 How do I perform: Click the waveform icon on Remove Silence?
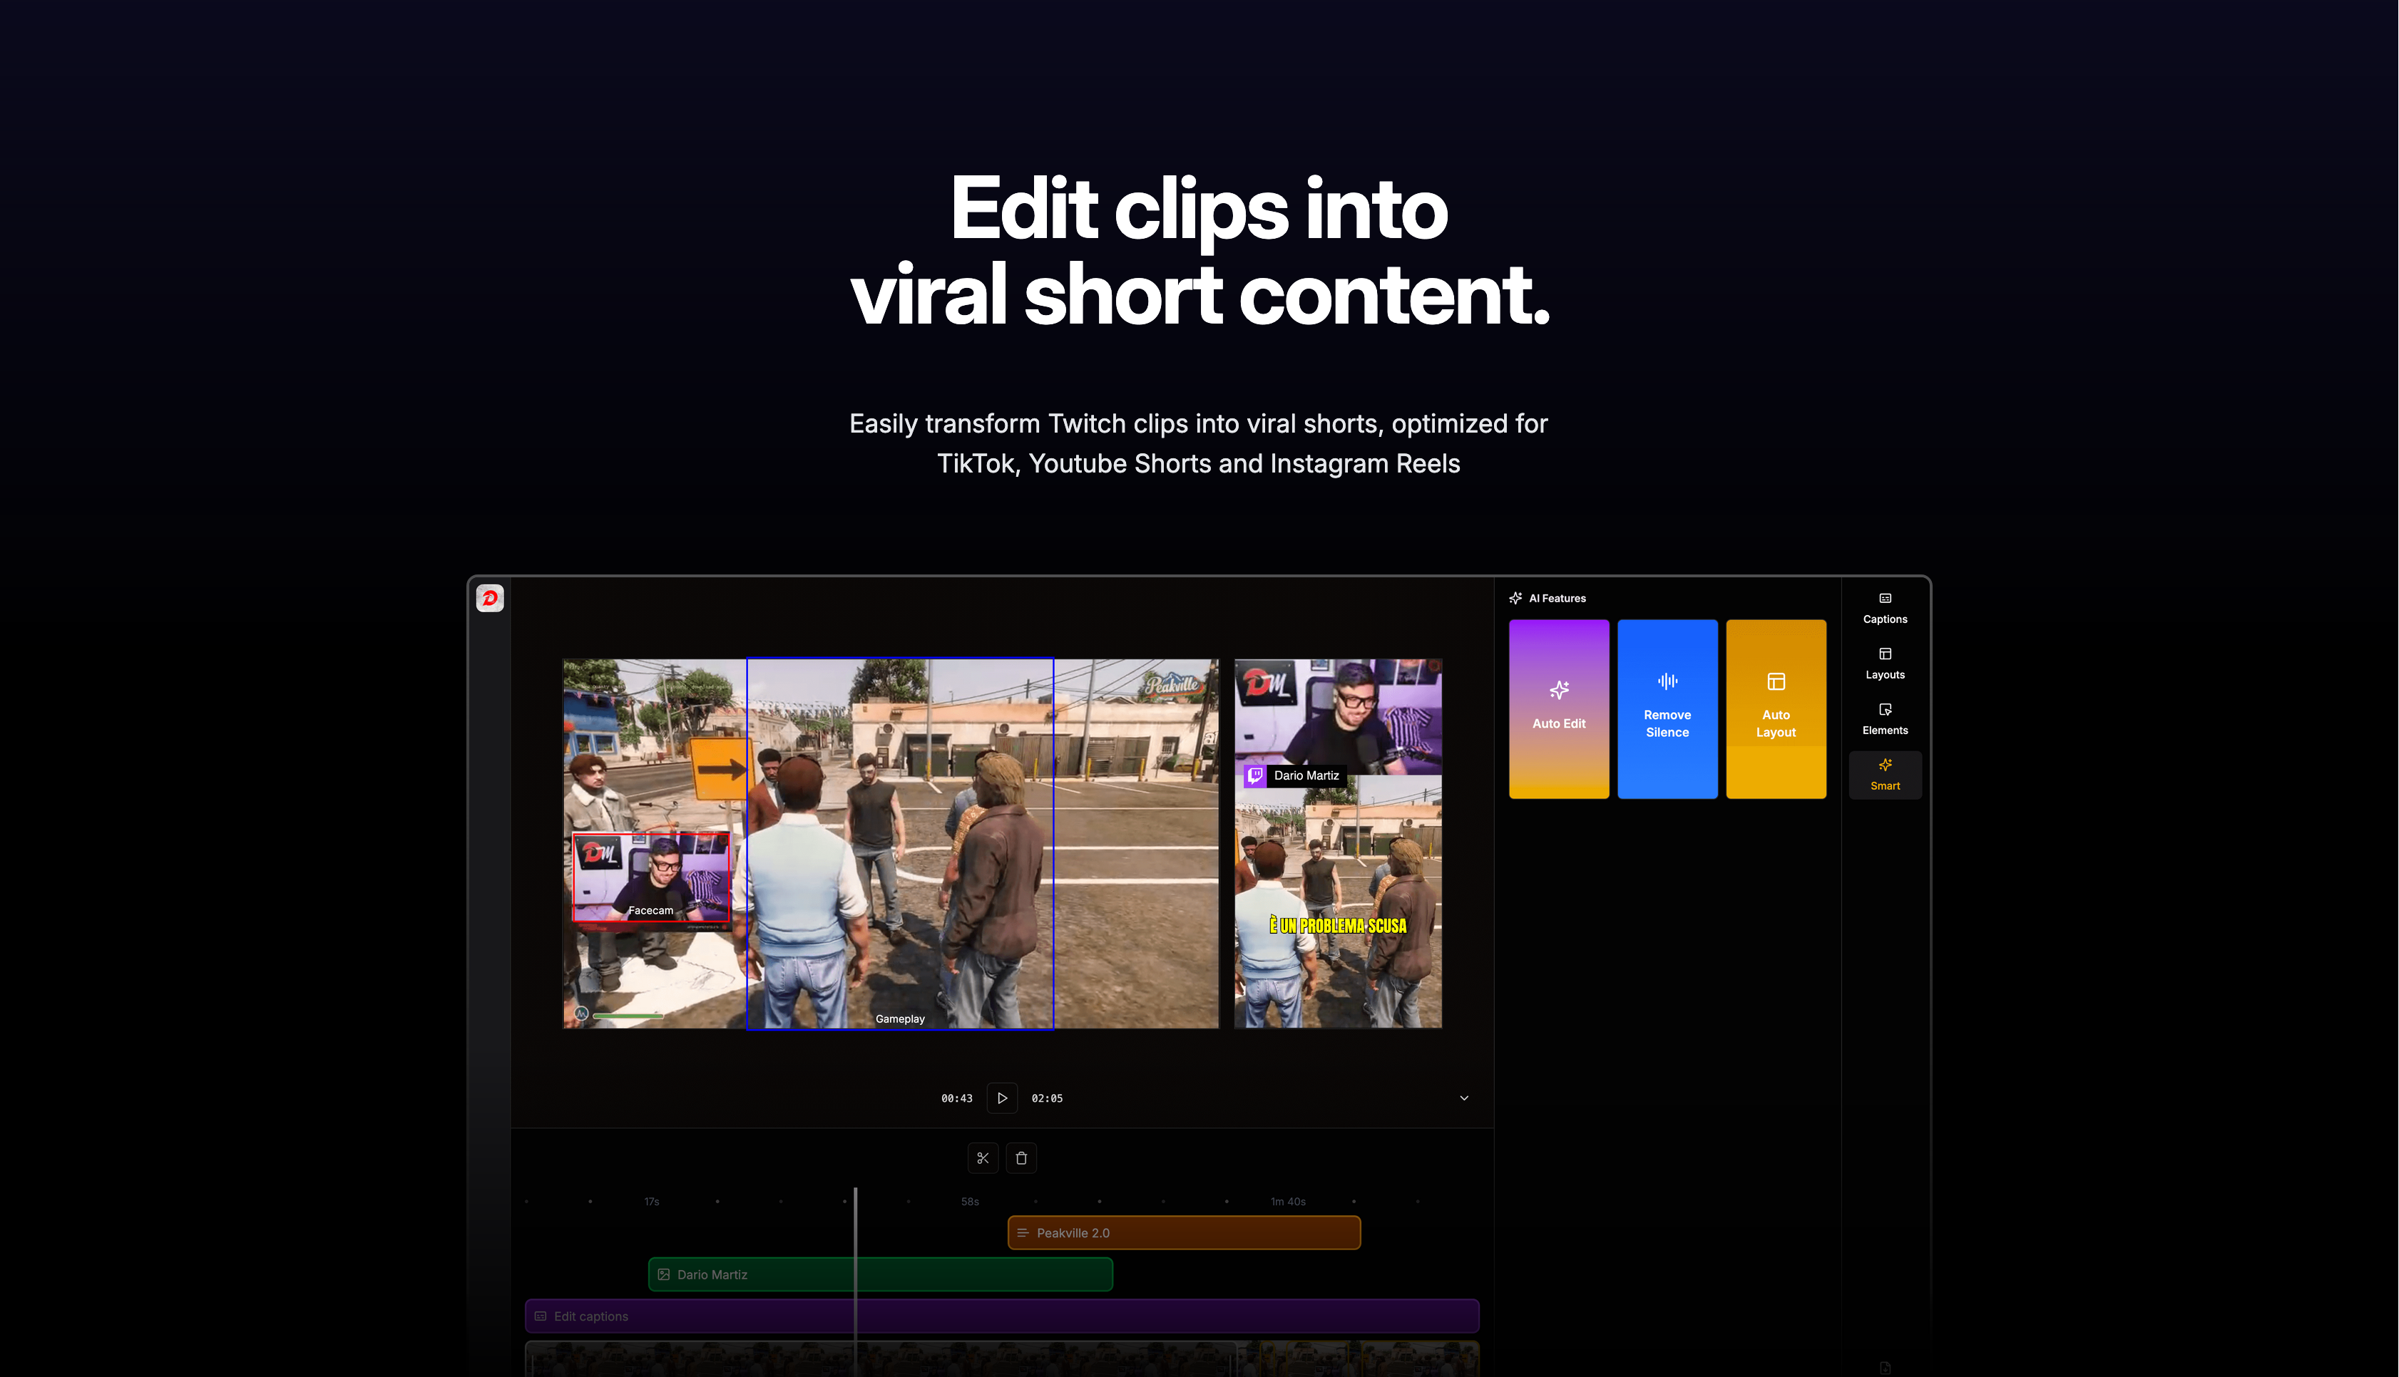(x=1667, y=681)
